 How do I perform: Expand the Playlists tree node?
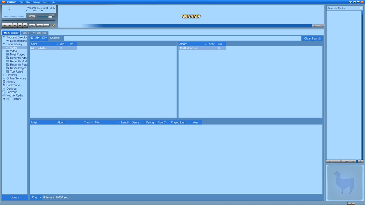[x=4, y=75]
